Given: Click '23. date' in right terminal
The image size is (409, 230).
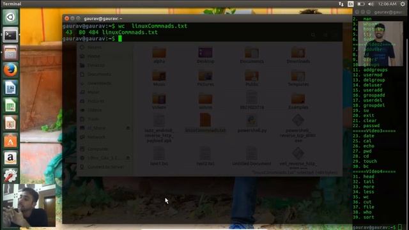Looking at the screenshot, I should click(364, 136).
